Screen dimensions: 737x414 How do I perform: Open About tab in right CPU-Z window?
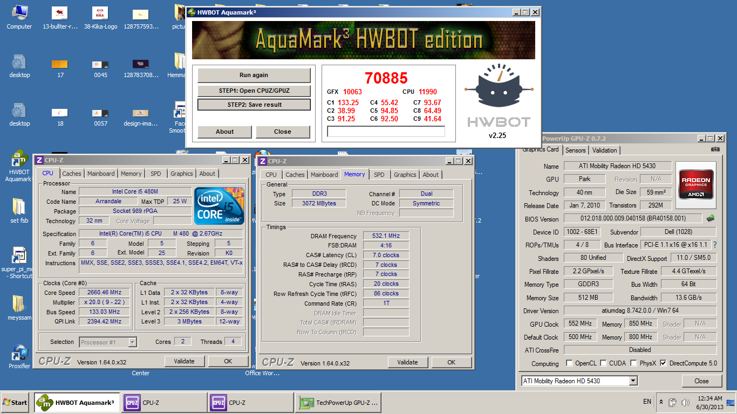click(x=431, y=175)
